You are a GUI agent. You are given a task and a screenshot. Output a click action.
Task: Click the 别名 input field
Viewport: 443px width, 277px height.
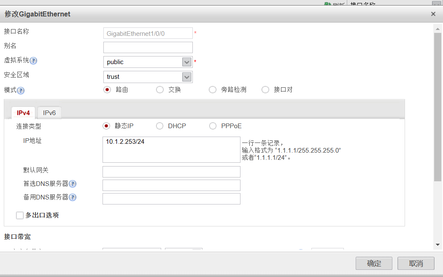(148, 48)
